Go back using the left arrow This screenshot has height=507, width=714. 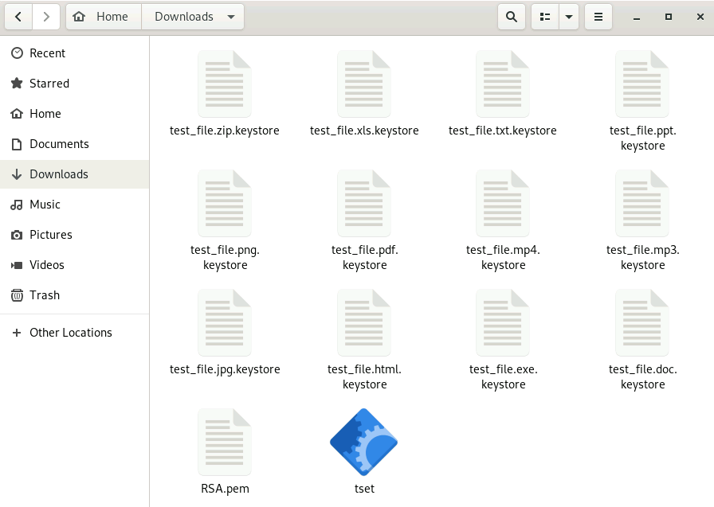pos(19,17)
